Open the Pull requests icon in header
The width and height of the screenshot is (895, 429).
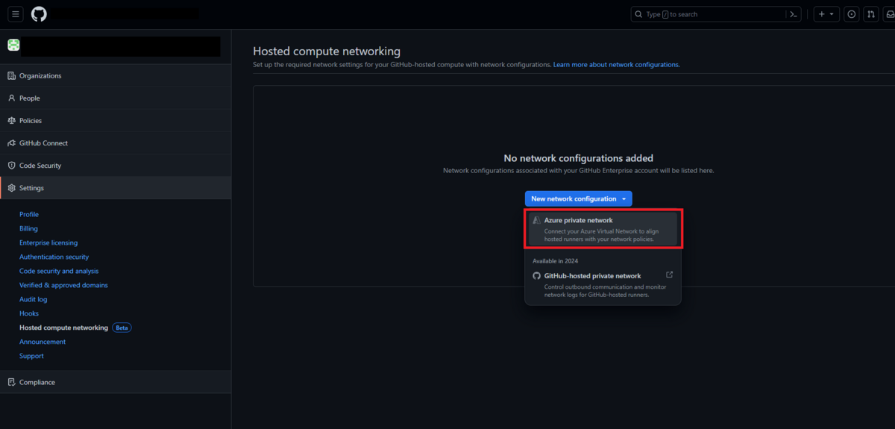(871, 14)
